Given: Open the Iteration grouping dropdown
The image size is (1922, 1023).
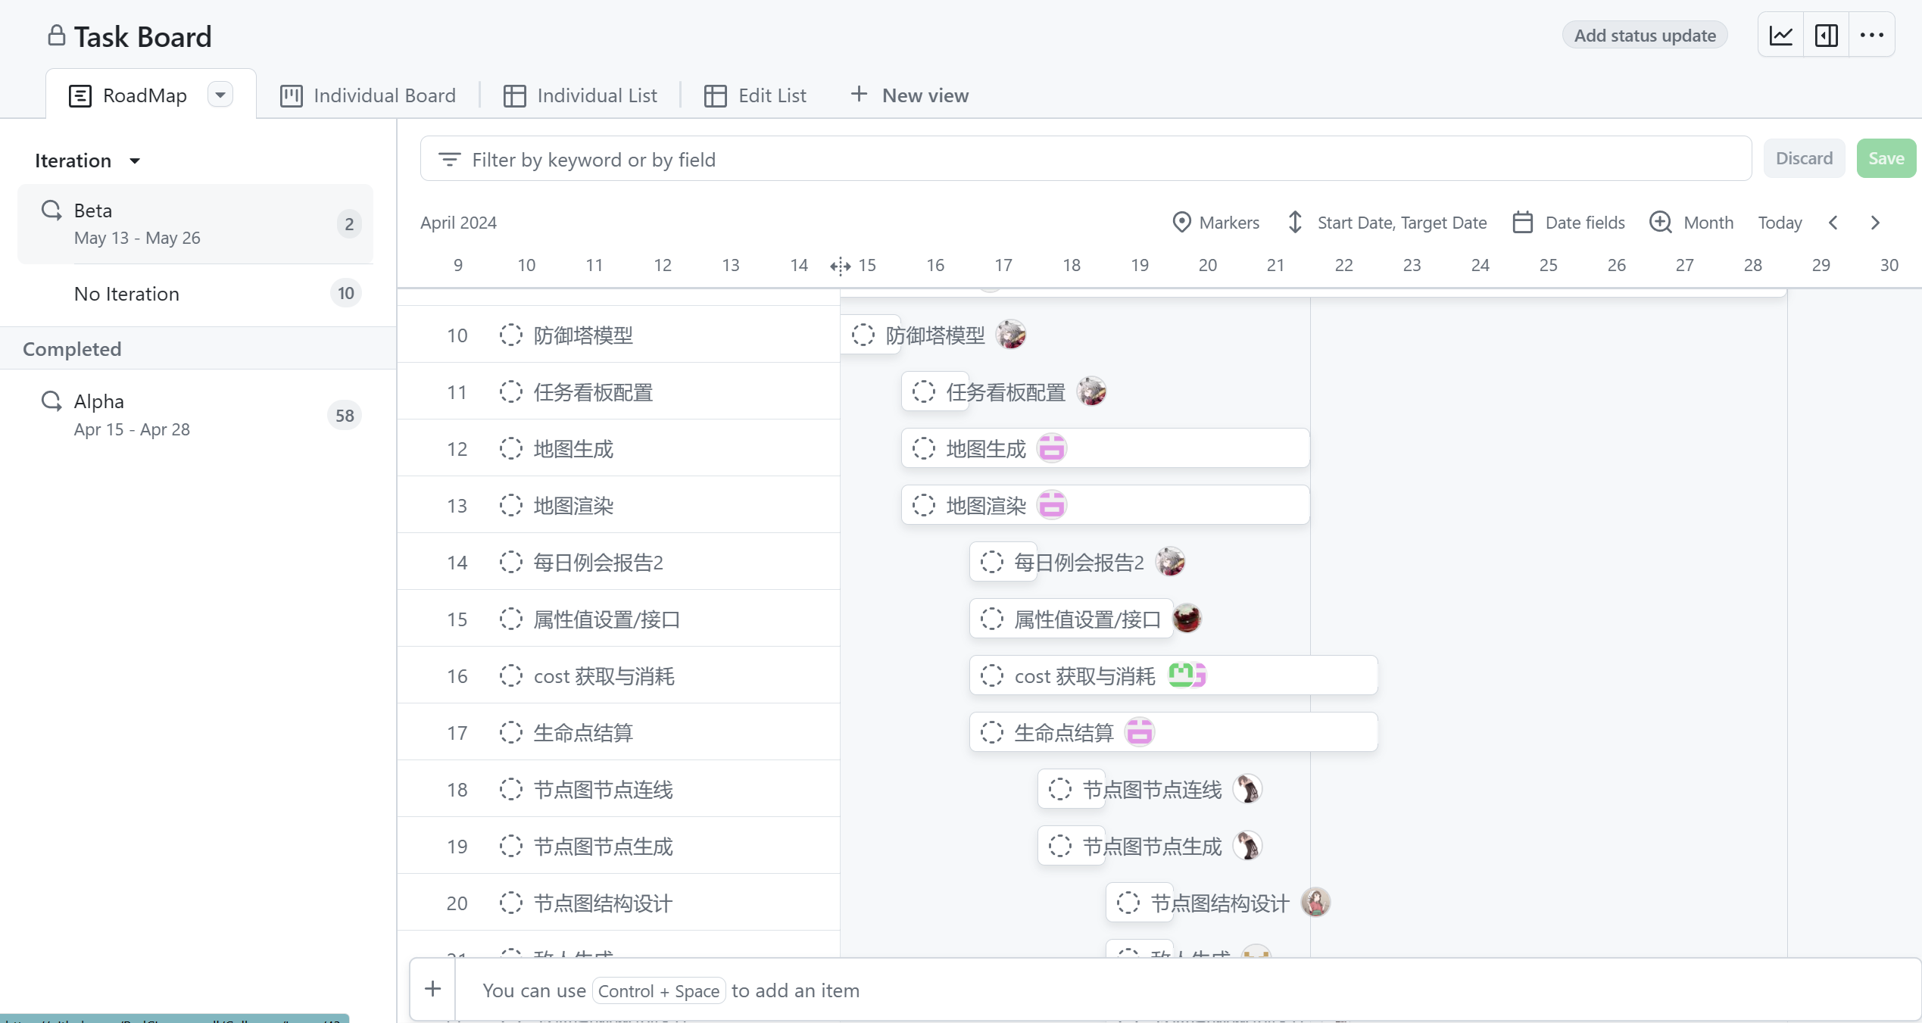Looking at the screenshot, I should click(x=87, y=160).
